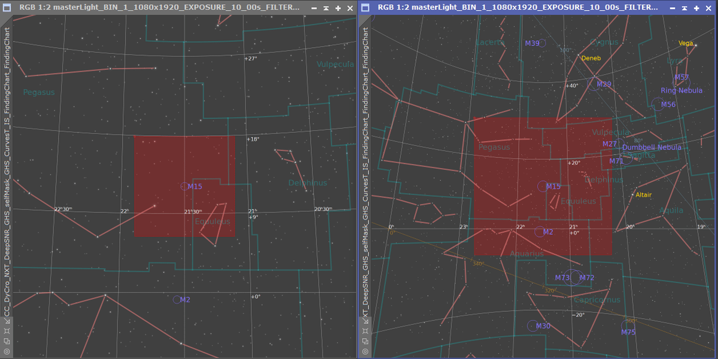Maximize the right image window
Viewport: 718px width, 359px height.
(696, 8)
